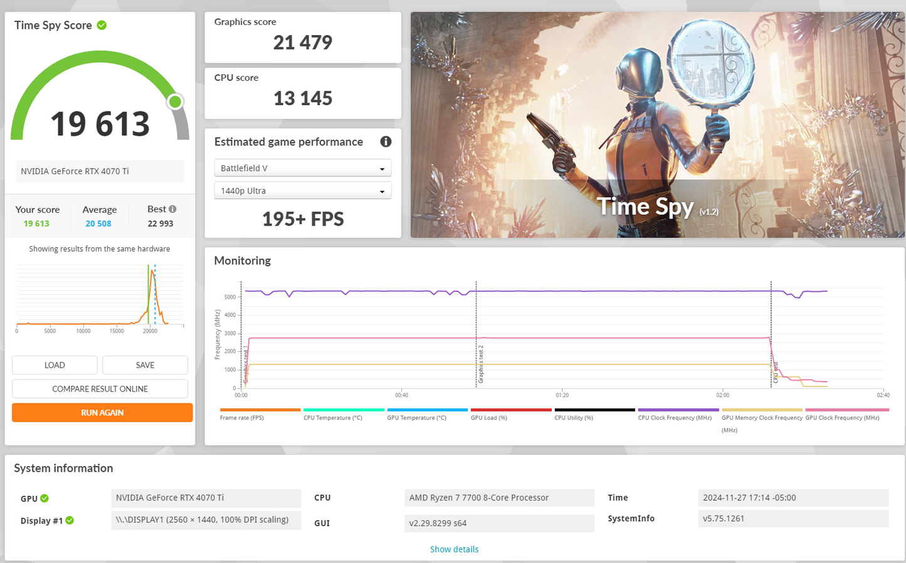Click the Your score value 19 613
The height and width of the screenshot is (563, 906).
pos(36,224)
